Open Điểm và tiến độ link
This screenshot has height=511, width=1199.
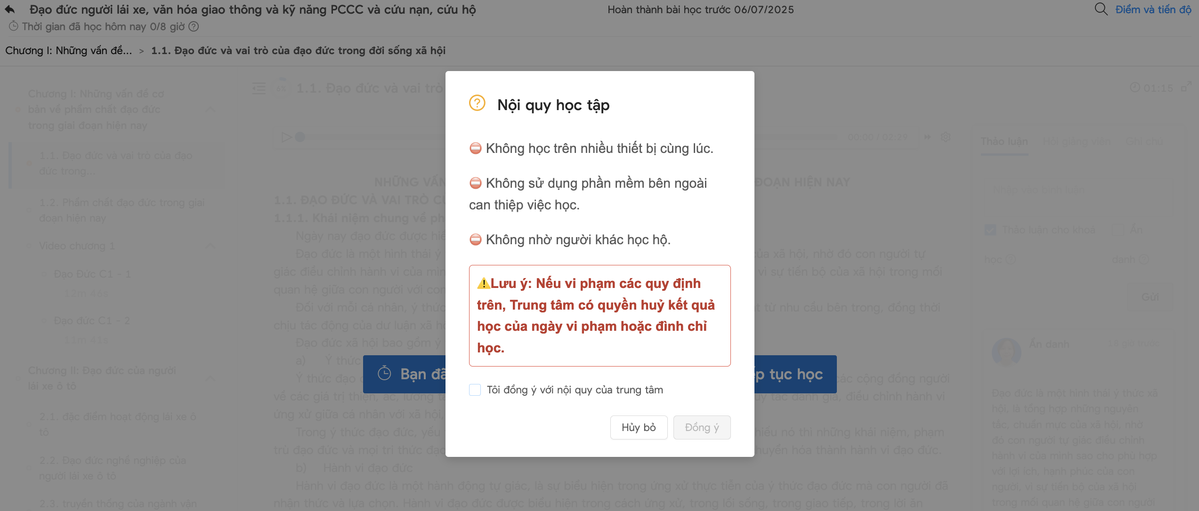pyautogui.click(x=1153, y=9)
